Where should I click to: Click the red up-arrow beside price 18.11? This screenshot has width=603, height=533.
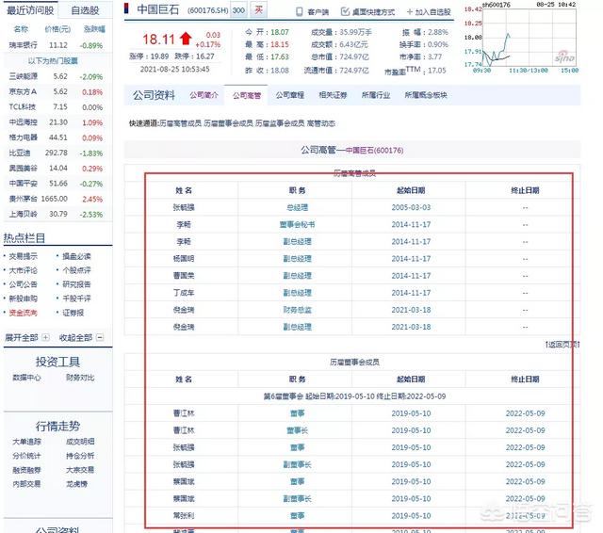click(186, 39)
